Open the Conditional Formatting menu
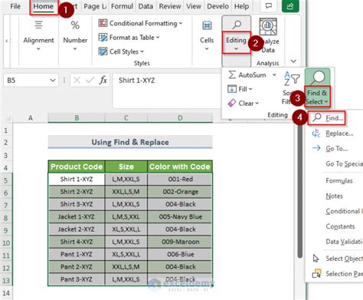 click(140, 23)
